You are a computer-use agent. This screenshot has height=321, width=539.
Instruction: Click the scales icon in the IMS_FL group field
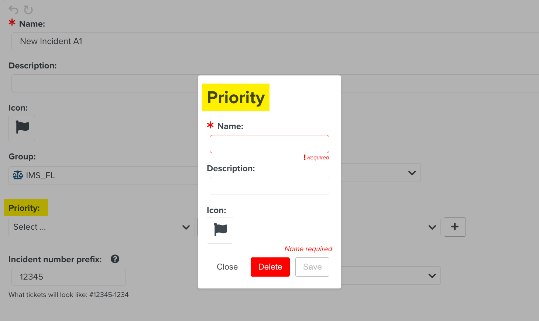point(18,175)
